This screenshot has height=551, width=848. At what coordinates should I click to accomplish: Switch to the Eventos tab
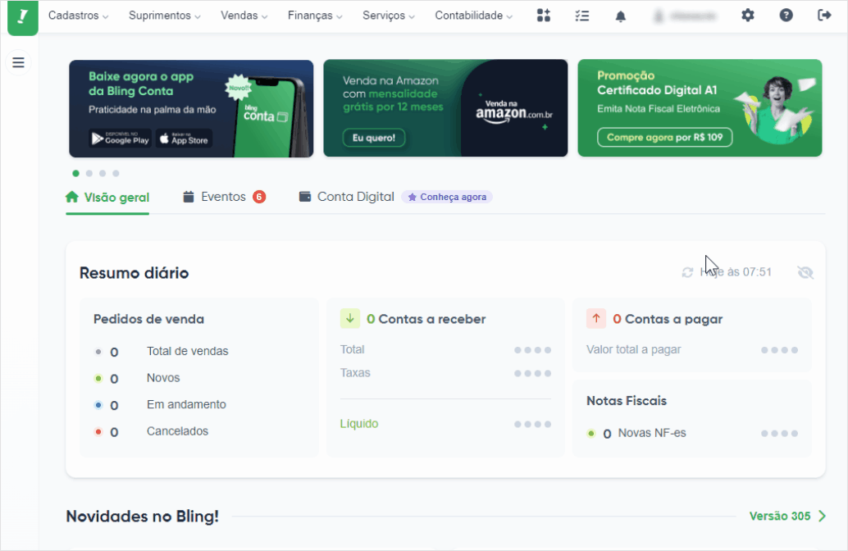click(224, 197)
